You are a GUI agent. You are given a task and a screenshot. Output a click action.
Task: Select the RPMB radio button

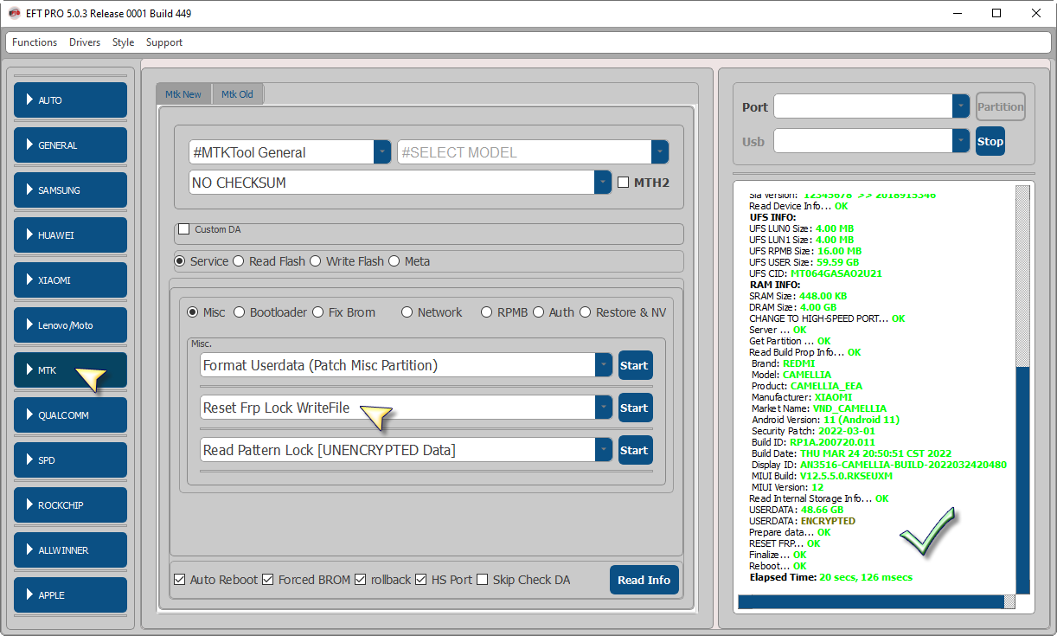coord(487,312)
